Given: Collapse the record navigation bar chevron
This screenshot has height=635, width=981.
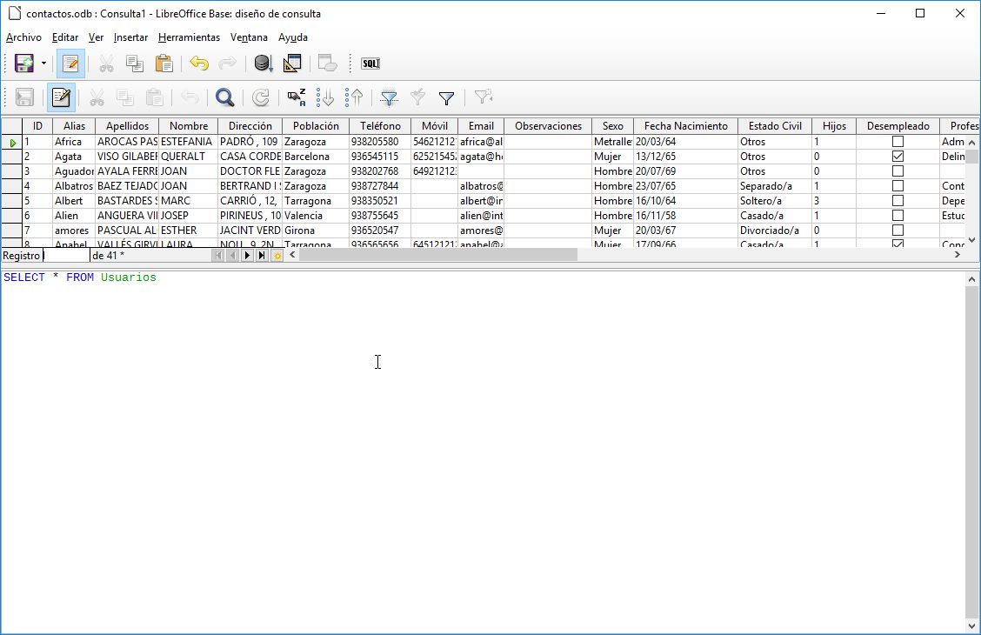Looking at the screenshot, I should click(292, 255).
